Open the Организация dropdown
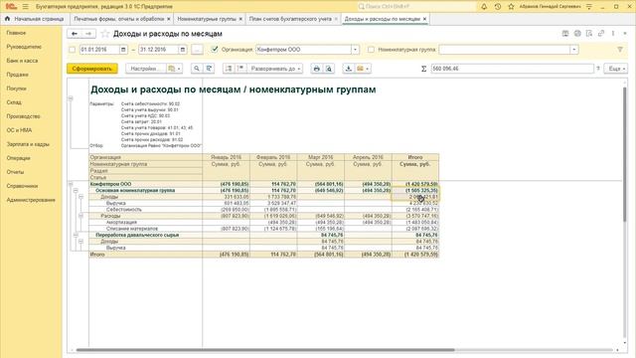Viewport: 636px width, 358px height. pyautogui.click(x=355, y=50)
